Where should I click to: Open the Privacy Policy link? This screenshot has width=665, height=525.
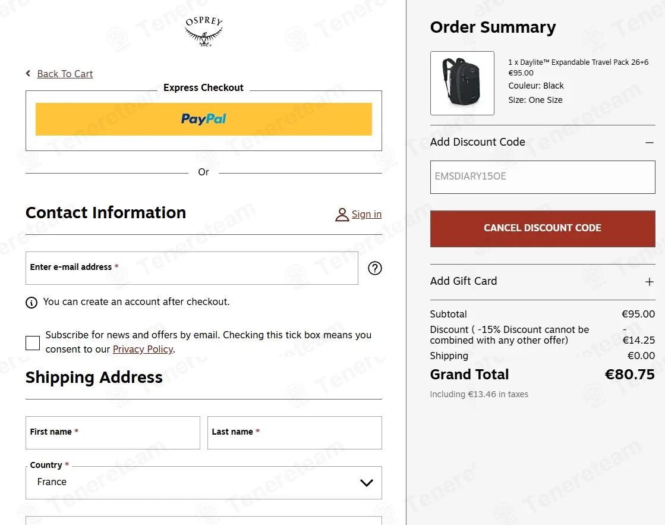[x=143, y=349]
